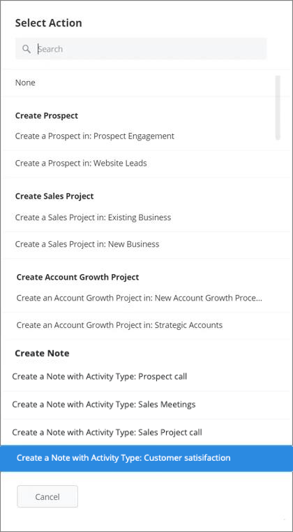Click the Cancel button
Screen dimensions: 293x532
click(x=47, y=497)
